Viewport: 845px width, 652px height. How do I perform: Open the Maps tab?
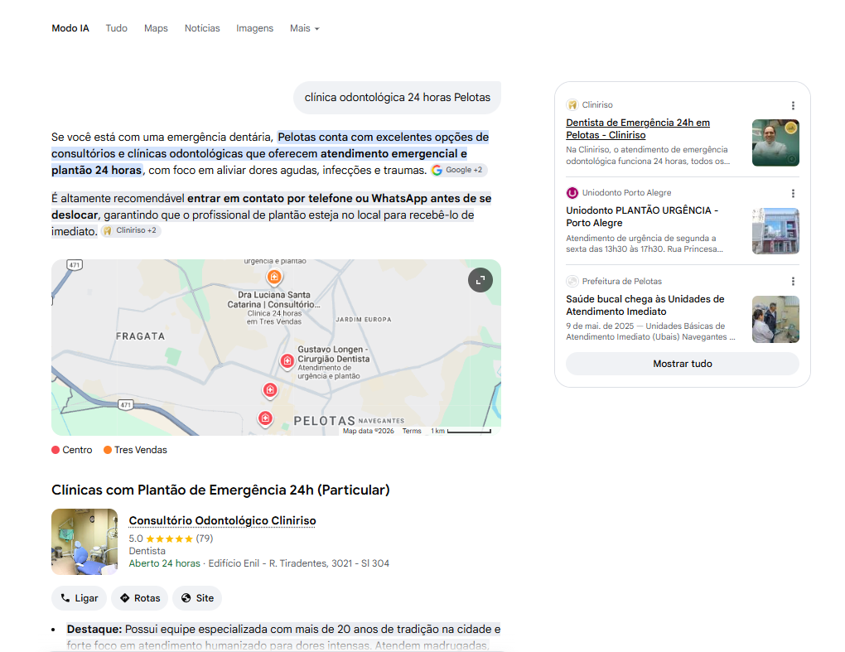point(156,28)
